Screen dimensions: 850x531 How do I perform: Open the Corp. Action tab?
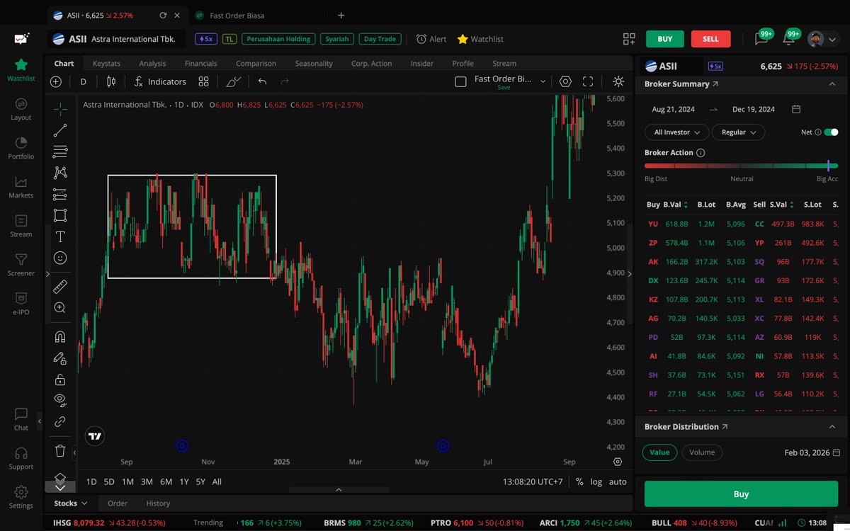coord(371,63)
